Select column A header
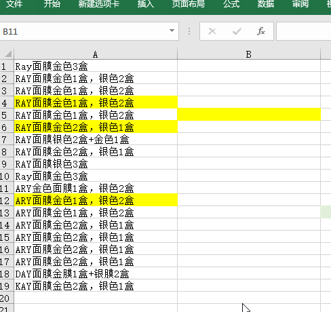The width and height of the screenshot is (331, 312). (96, 54)
